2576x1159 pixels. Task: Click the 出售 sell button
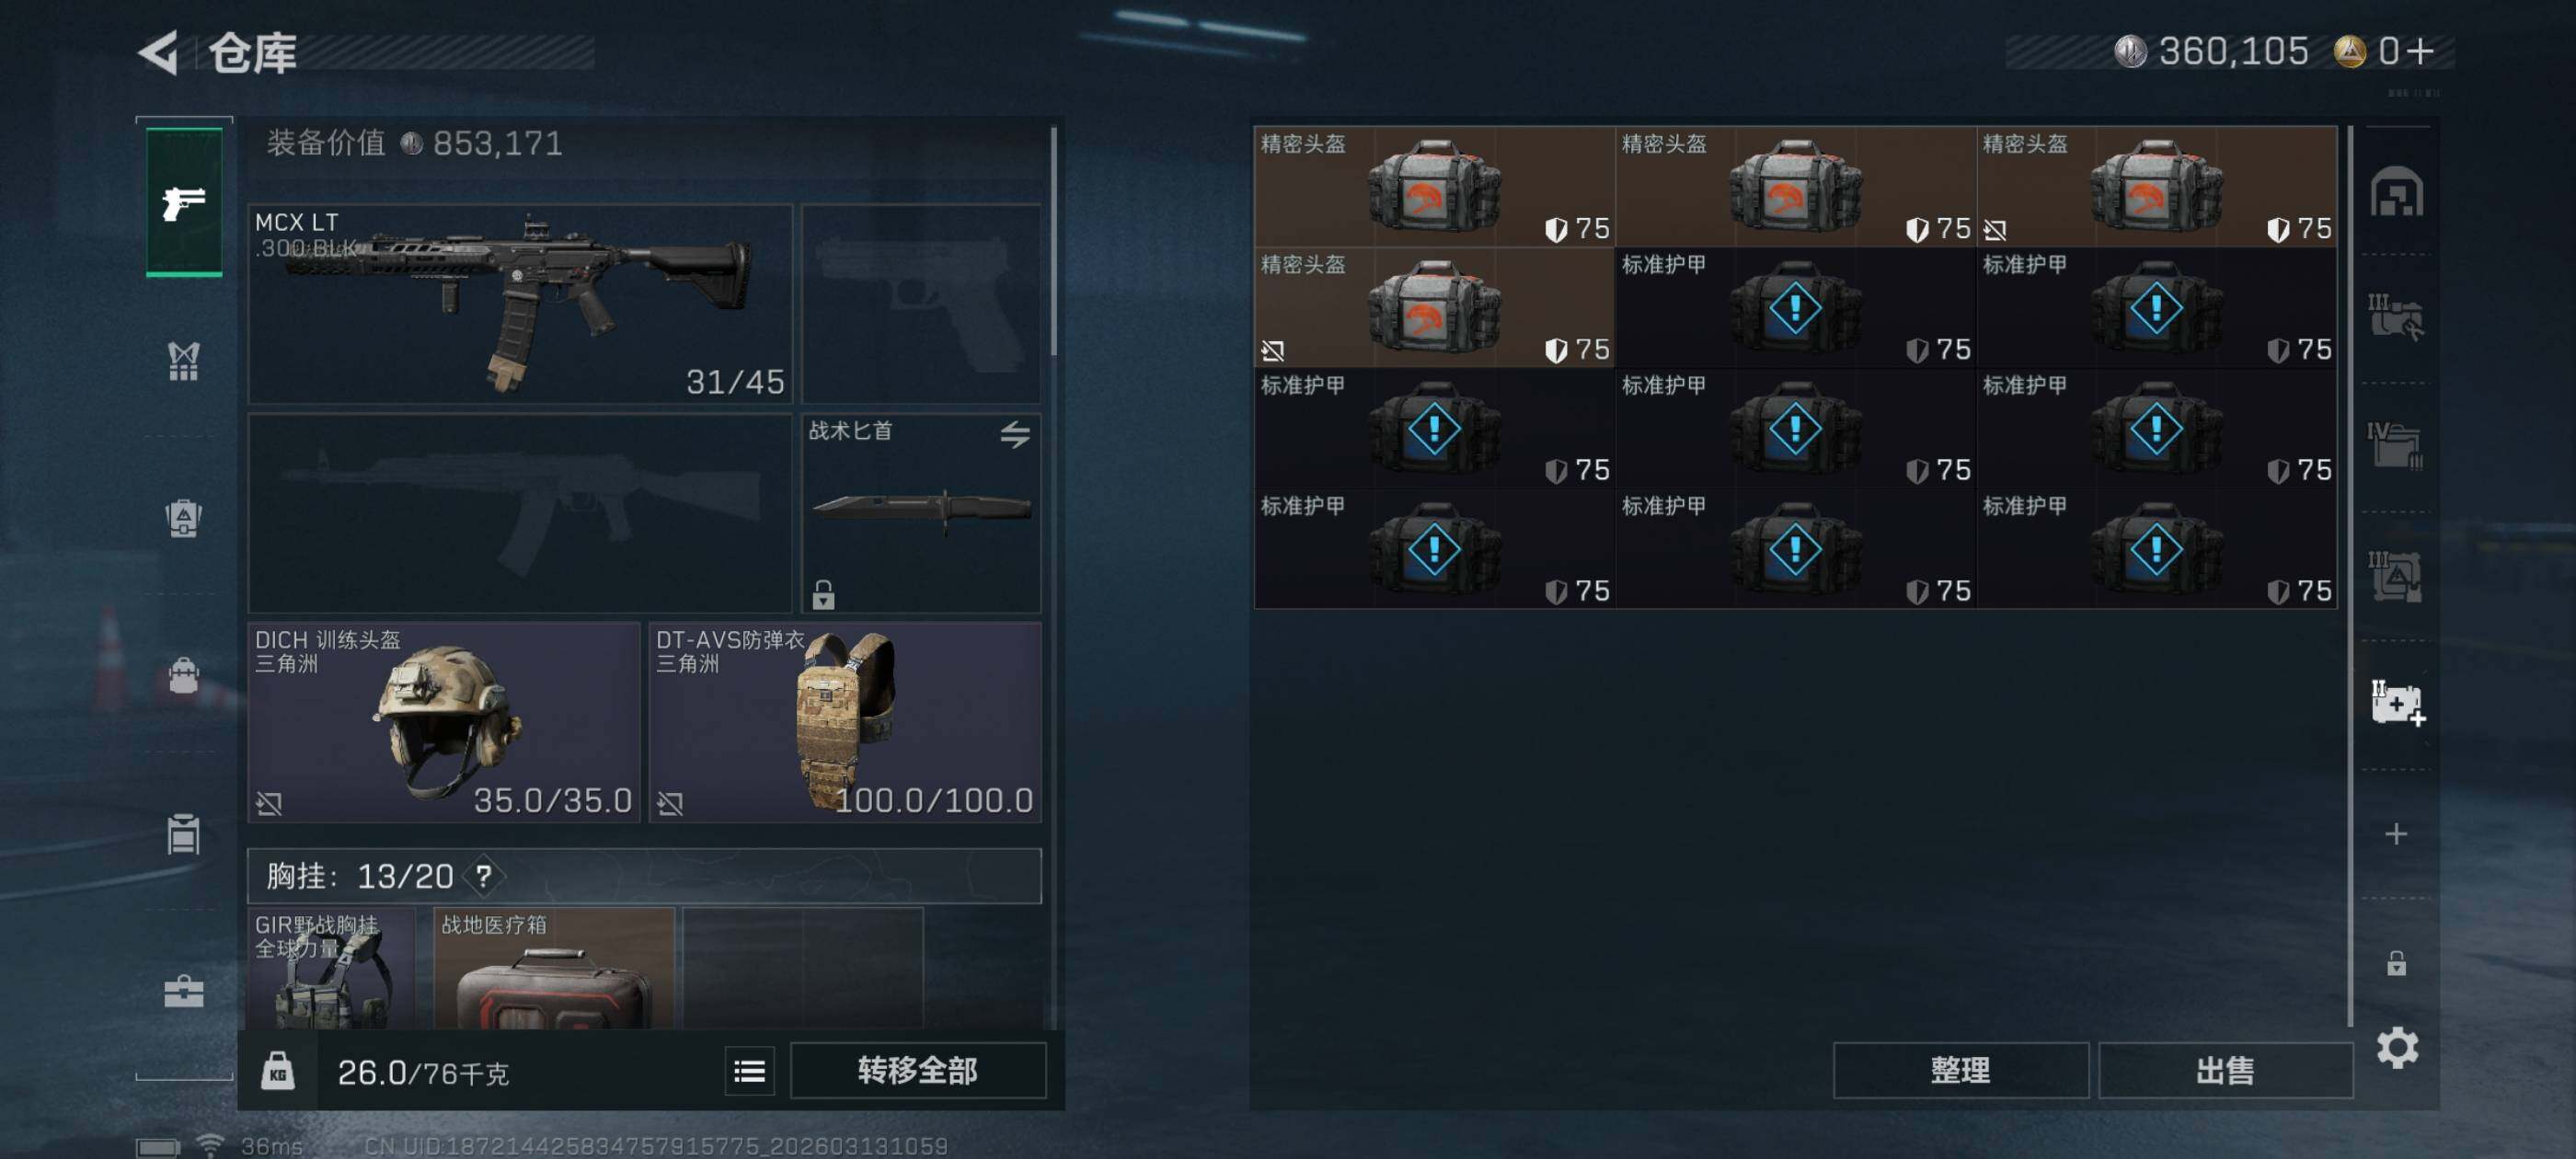coord(2225,1071)
